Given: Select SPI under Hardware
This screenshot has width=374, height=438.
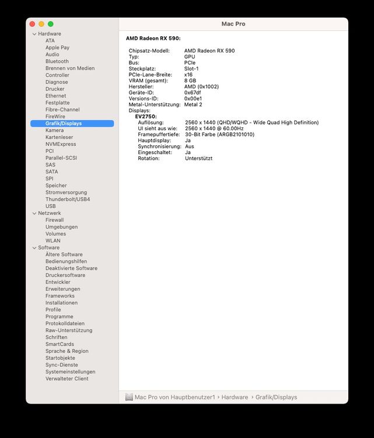Looking at the screenshot, I should click(49, 179).
